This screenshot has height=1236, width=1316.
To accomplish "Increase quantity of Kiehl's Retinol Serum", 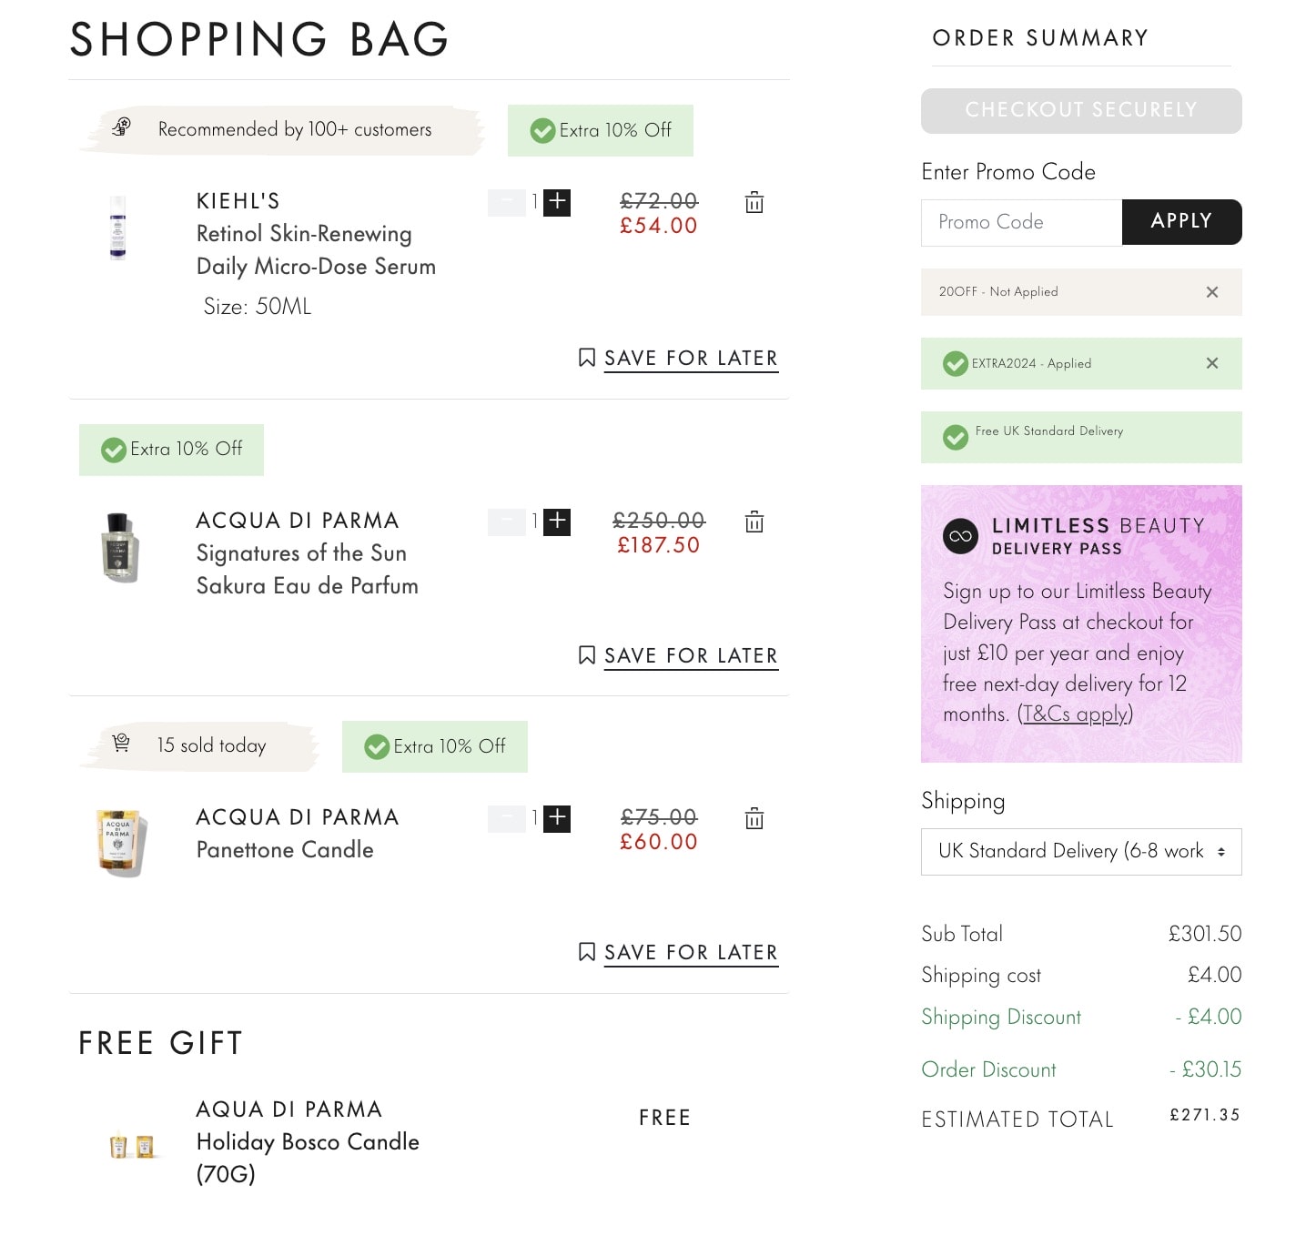I will 557,202.
